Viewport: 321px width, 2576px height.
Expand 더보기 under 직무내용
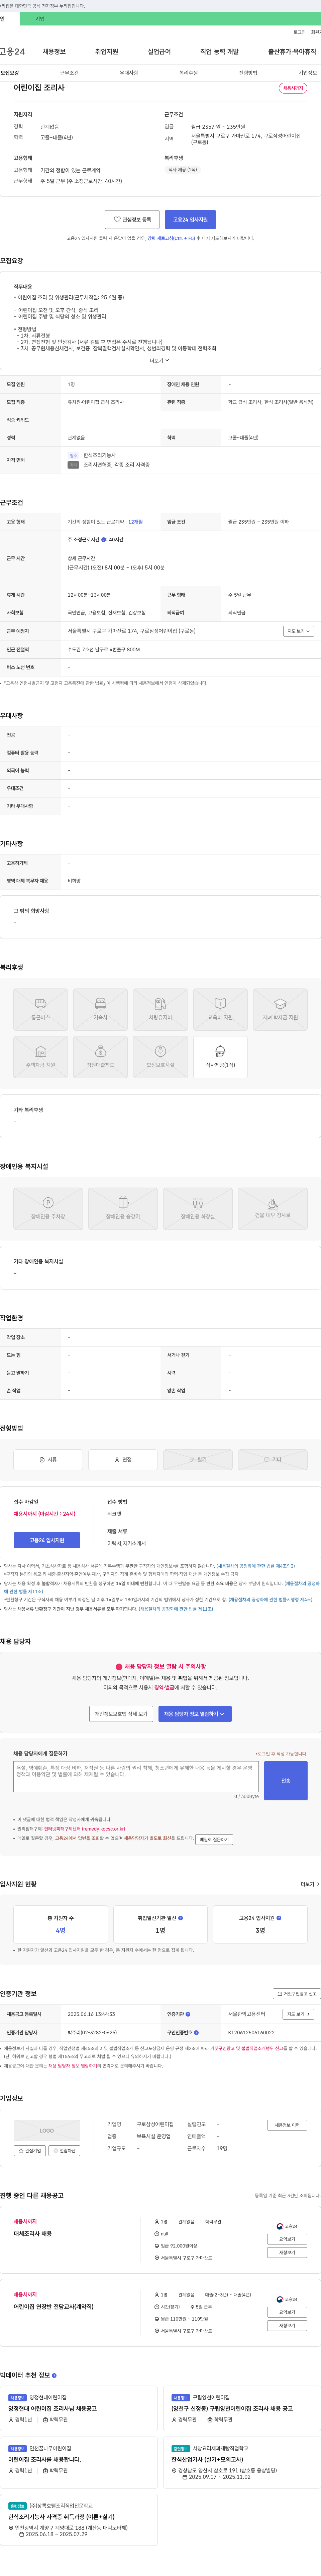[x=159, y=361]
